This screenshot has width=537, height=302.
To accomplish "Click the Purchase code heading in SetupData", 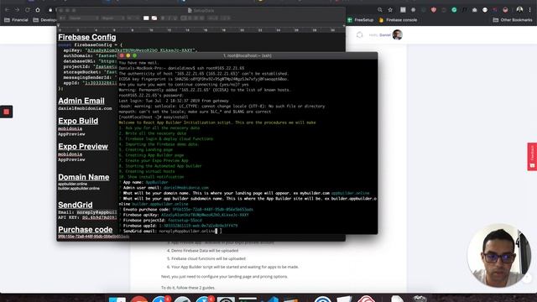I will click(86, 230).
